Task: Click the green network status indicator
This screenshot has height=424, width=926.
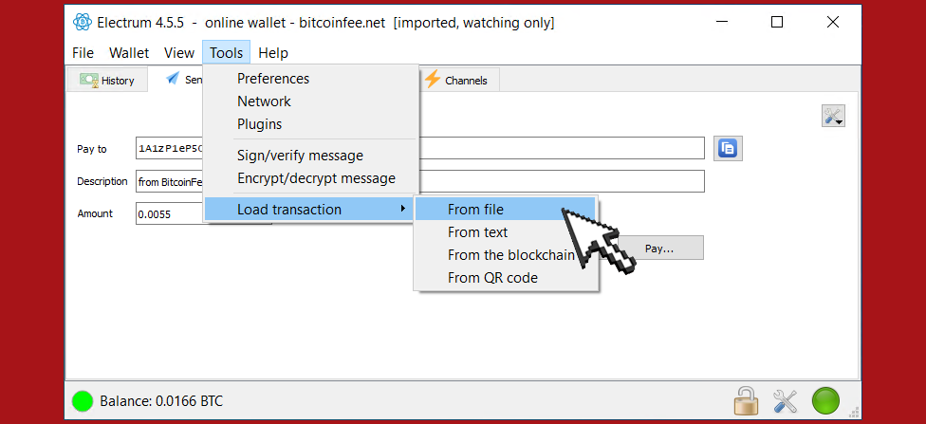Action: (826, 400)
